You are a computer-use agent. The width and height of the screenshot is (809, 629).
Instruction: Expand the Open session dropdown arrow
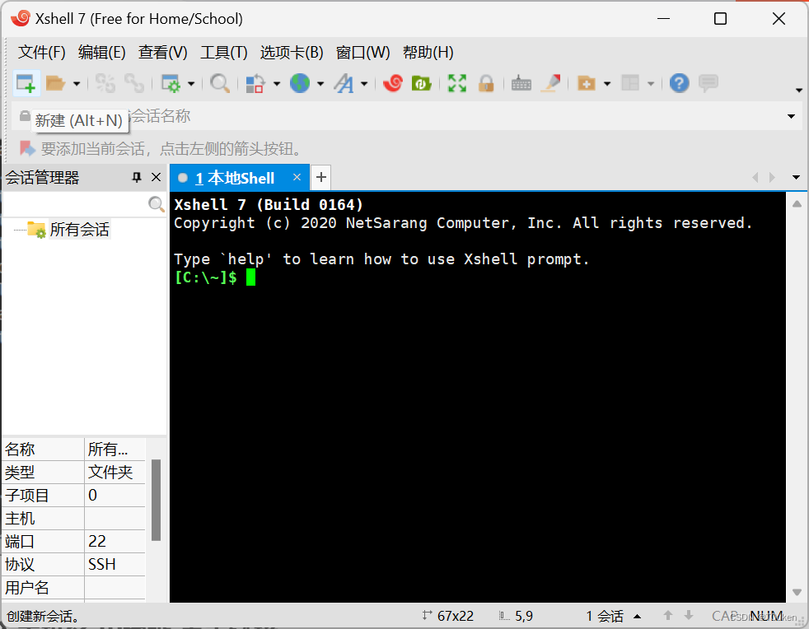click(77, 83)
